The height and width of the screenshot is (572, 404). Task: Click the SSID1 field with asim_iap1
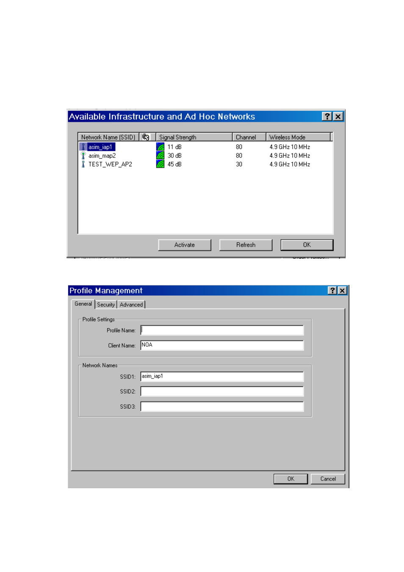222,376
